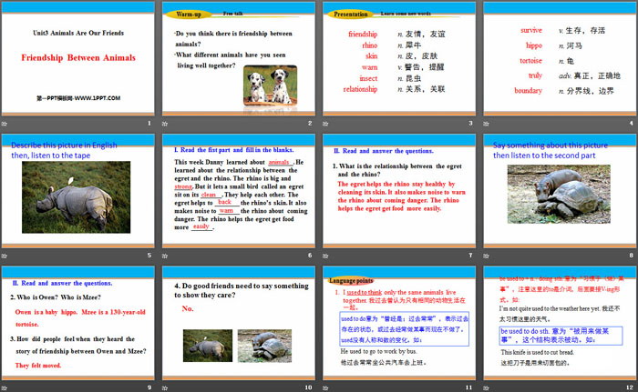
Task: Click the dalmatian puppies picture
Action: click(263, 84)
